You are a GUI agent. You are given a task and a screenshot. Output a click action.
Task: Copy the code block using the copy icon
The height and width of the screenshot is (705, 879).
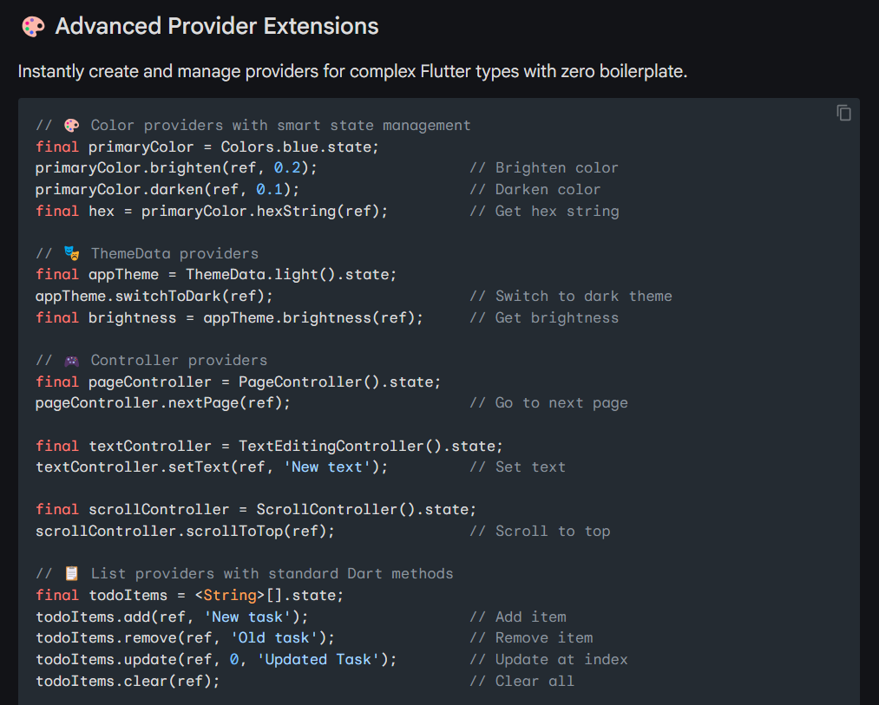pos(843,113)
